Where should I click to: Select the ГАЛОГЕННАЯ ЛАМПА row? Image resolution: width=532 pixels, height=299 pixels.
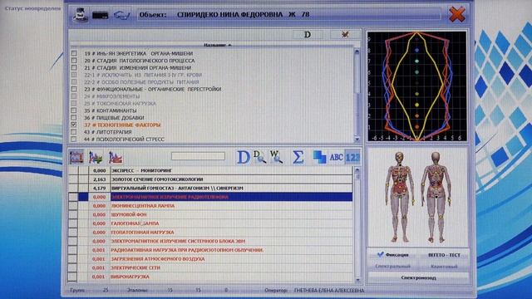pyautogui.click(x=210, y=223)
